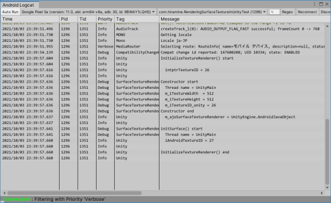The height and width of the screenshot is (203, 331).
Task: Click the log search input field
Action: click(274, 12)
